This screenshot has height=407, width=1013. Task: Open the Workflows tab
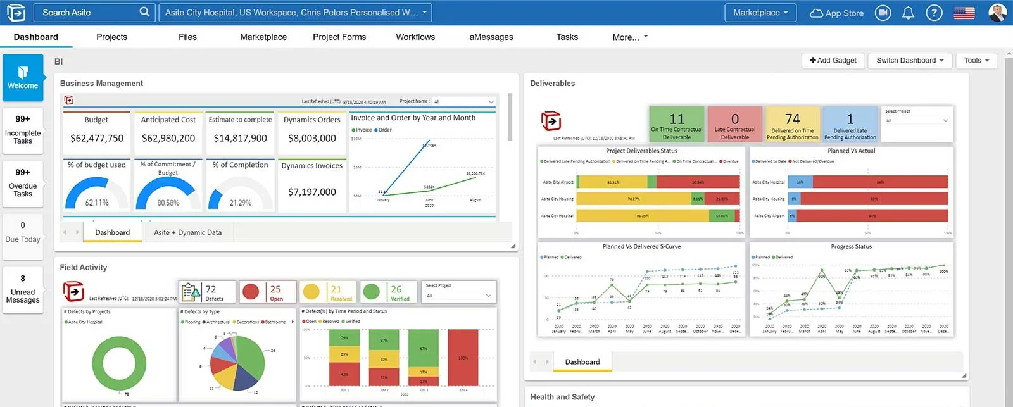pos(415,37)
